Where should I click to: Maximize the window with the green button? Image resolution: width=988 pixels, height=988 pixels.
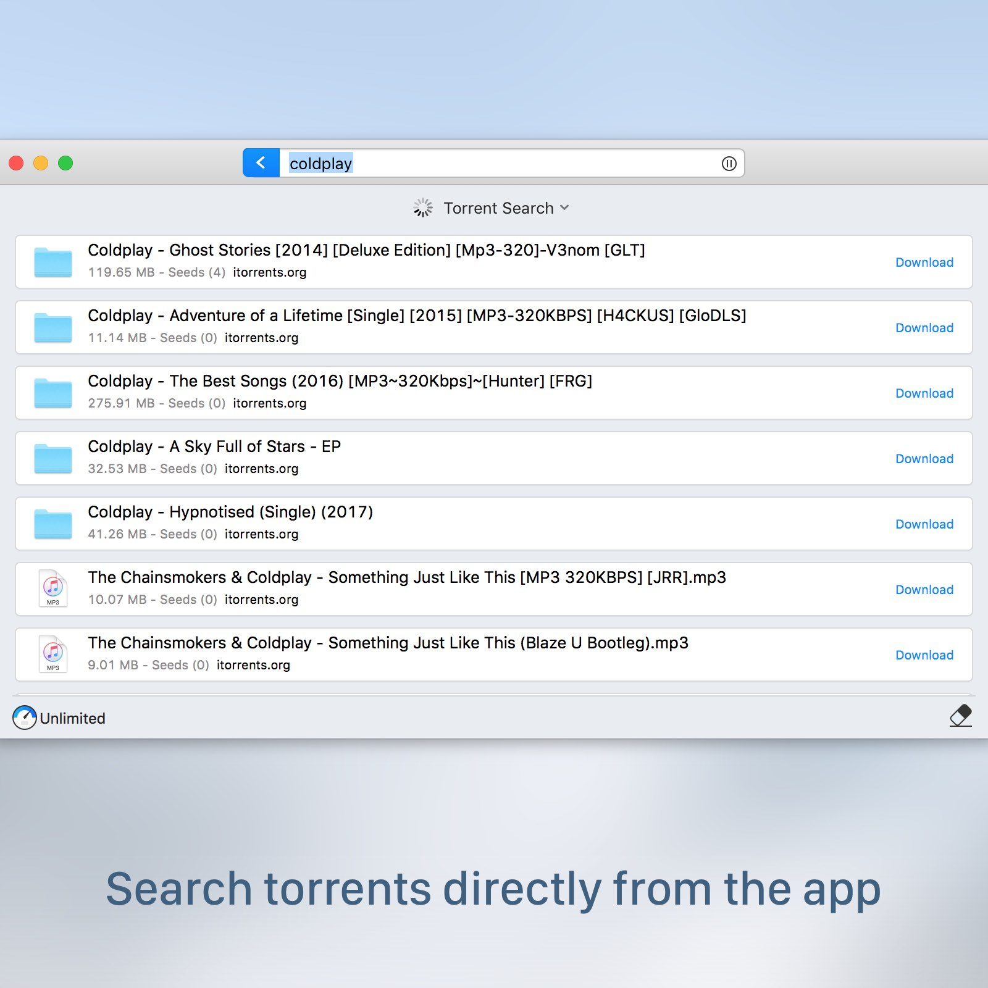pyautogui.click(x=65, y=163)
